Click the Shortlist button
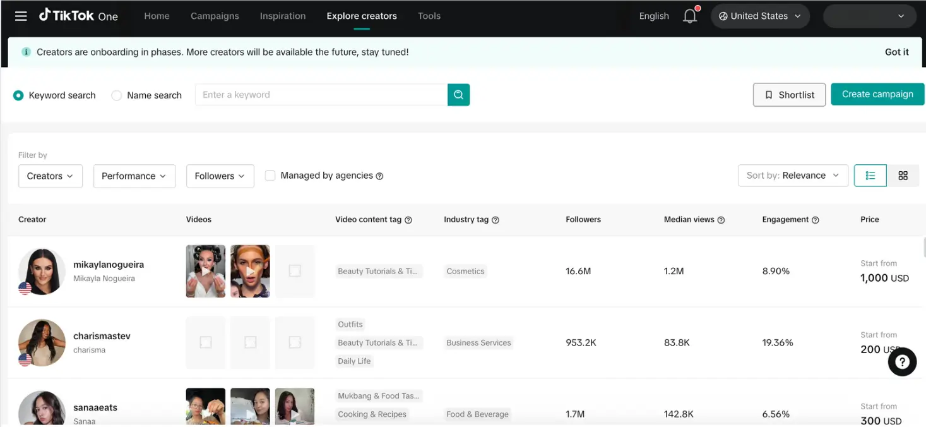Screen dimensions: 926x427 [x=789, y=95]
